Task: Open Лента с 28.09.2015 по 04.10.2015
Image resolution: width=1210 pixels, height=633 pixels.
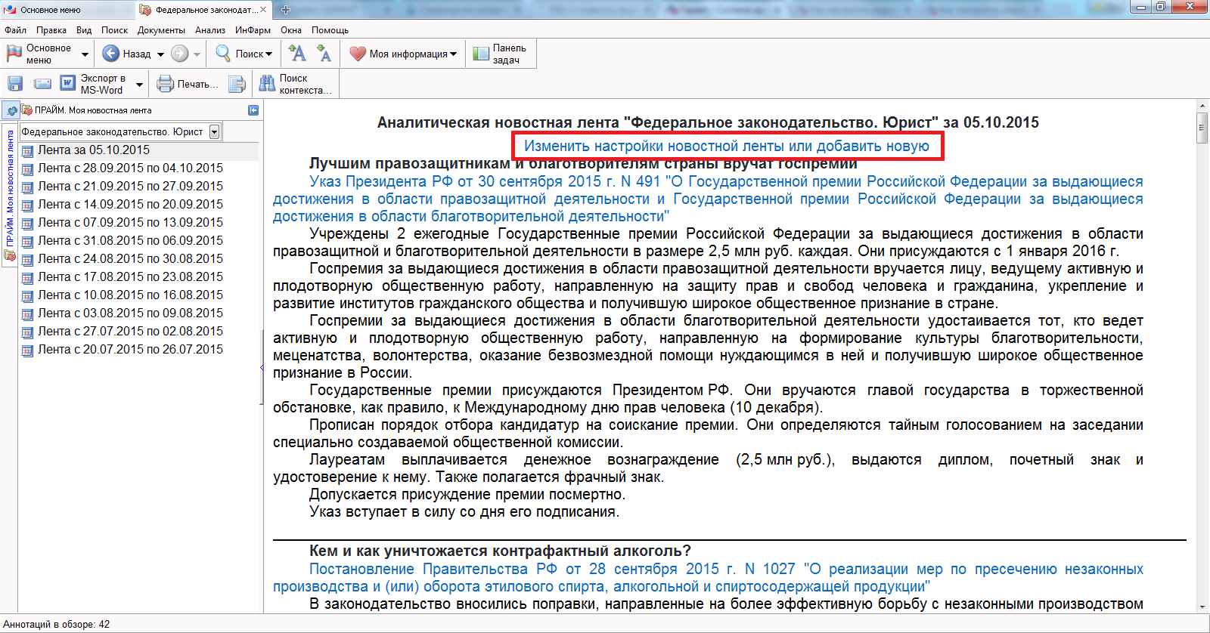Action: [130, 168]
